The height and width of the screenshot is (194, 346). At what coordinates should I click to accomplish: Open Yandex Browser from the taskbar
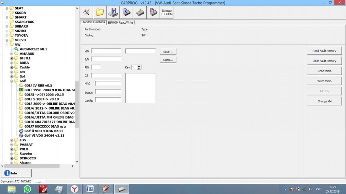pyautogui.click(x=74, y=189)
